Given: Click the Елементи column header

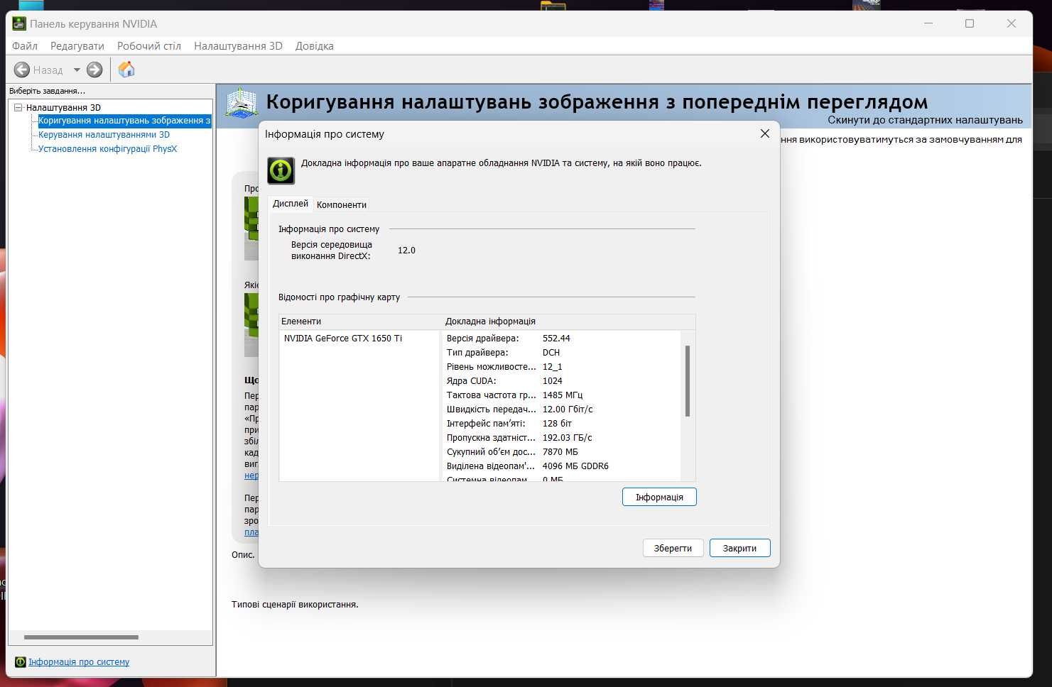Looking at the screenshot, I should (x=360, y=321).
